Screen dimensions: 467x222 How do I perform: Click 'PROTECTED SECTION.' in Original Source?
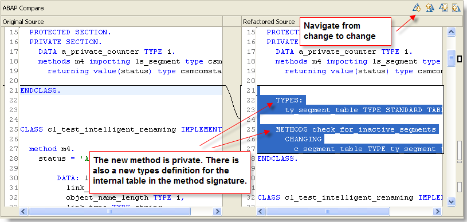pyautogui.click(x=70, y=32)
